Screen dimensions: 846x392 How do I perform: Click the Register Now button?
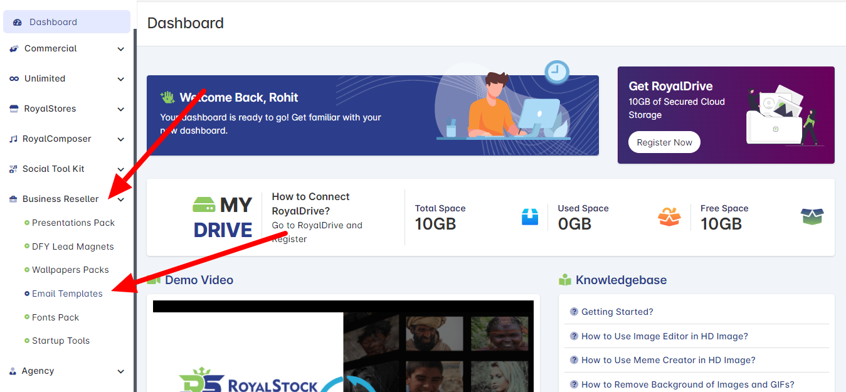tap(664, 142)
